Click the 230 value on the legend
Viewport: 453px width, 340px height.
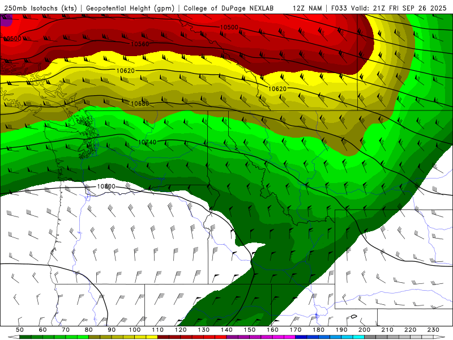coord(433,330)
